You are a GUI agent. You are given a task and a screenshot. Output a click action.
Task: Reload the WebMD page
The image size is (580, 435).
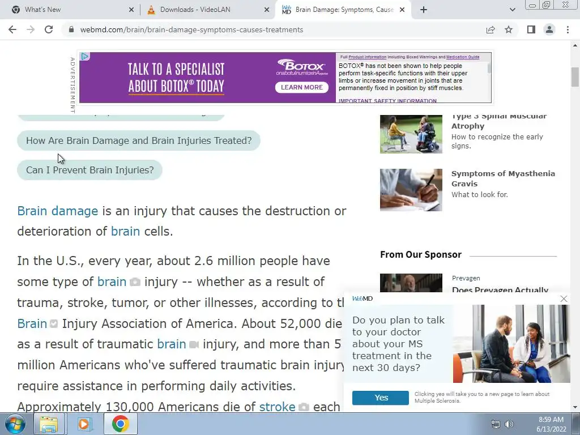tap(49, 29)
